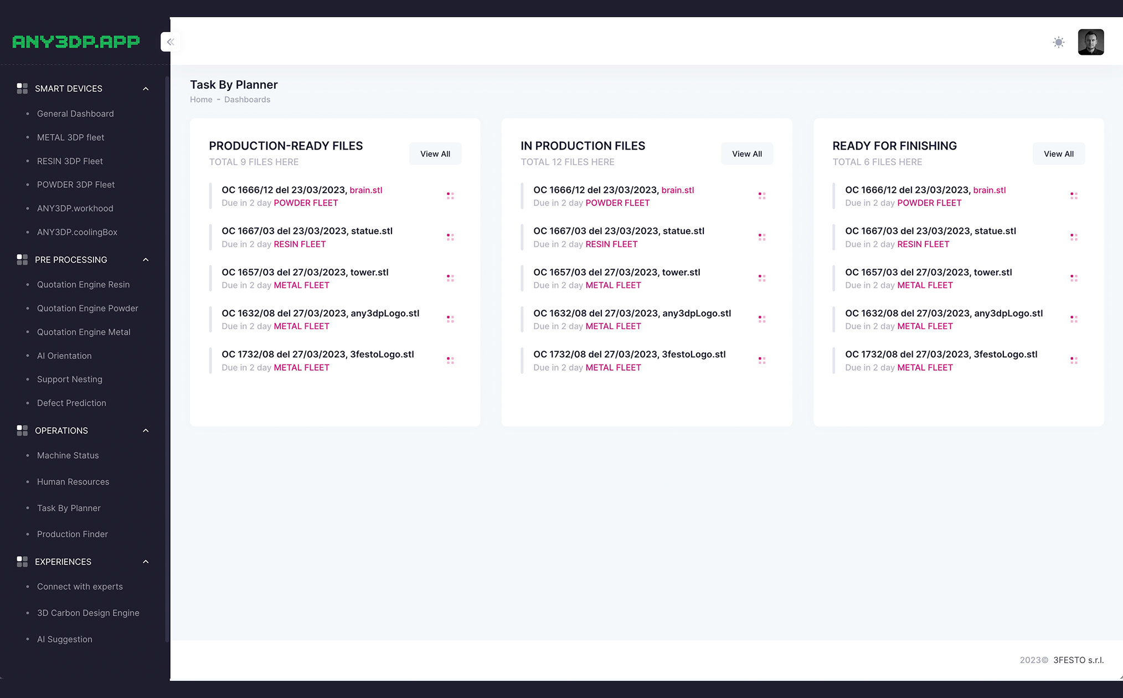Screen dimensions: 1123x698
Task: Click the EXPERIENCES grid icon
Action: point(22,562)
